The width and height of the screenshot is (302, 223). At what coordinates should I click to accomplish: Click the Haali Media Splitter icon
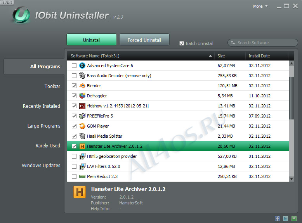click(82, 136)
